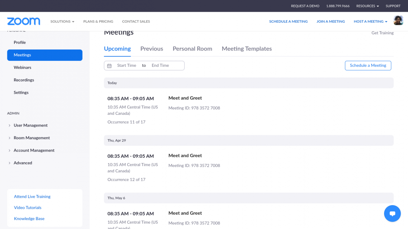This screenshot has height=229, width=408.
Task: Click the End Time date field
Action: click(160, 66)
